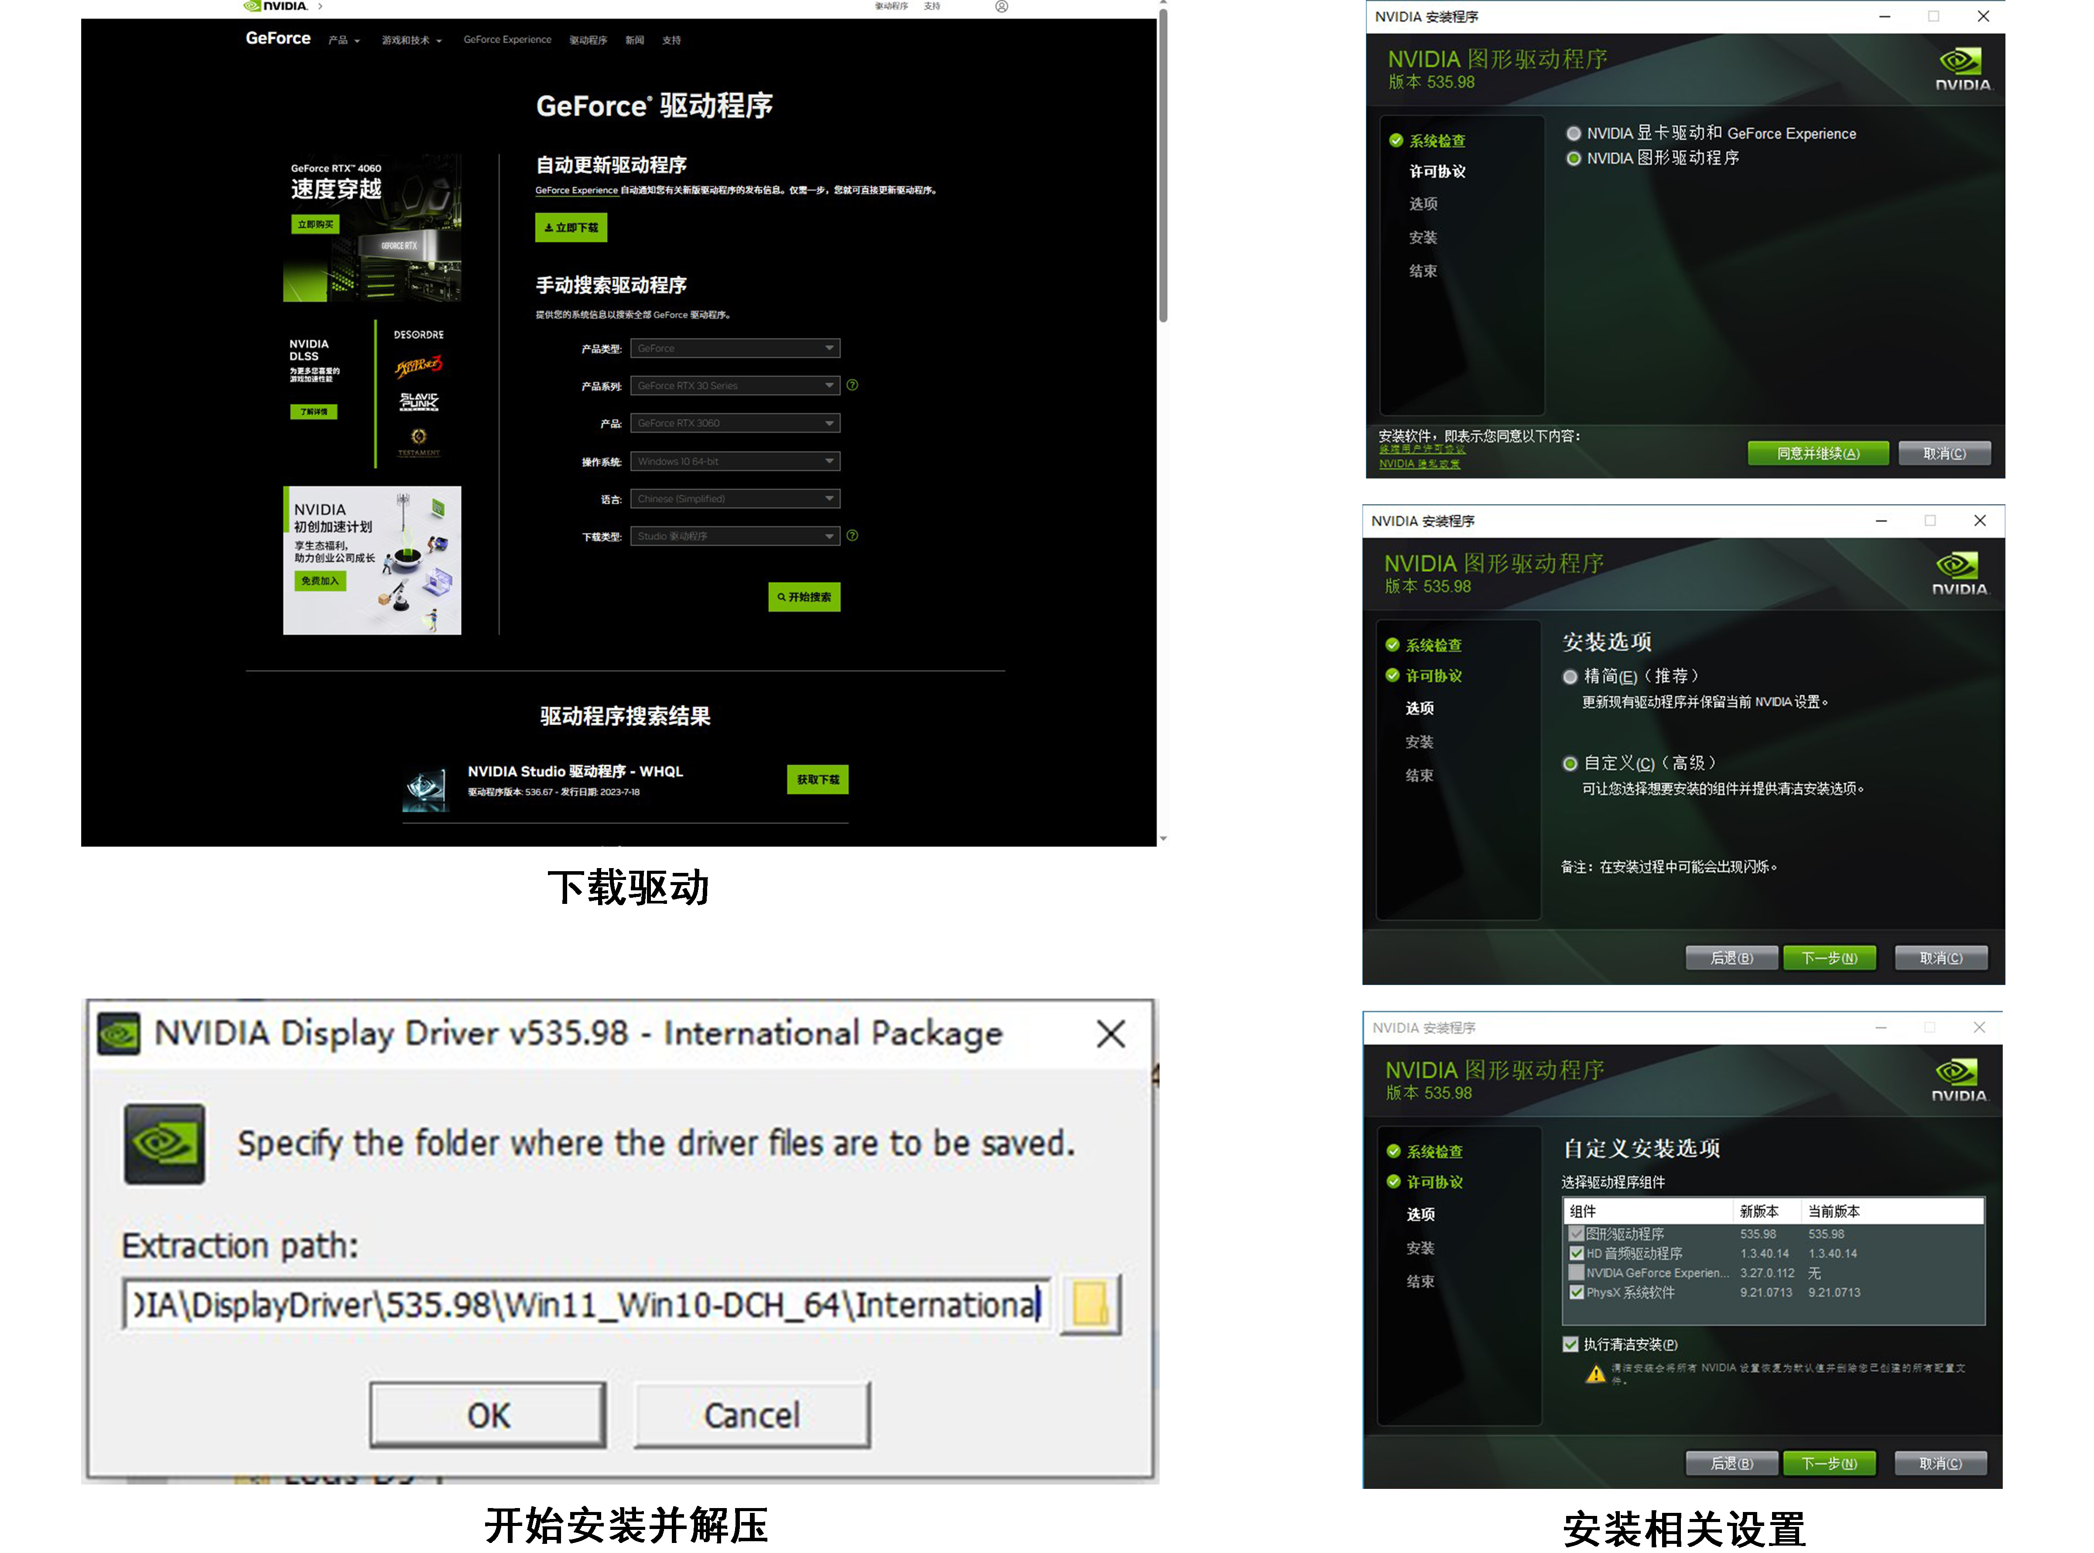The width and height of the screenshot is (2094, 1553).
Task: Click the 开始搜索 search button
Action: tap(804, 597)
